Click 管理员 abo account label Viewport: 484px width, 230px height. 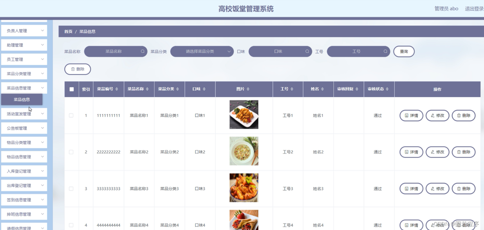(x=446, y=9)
